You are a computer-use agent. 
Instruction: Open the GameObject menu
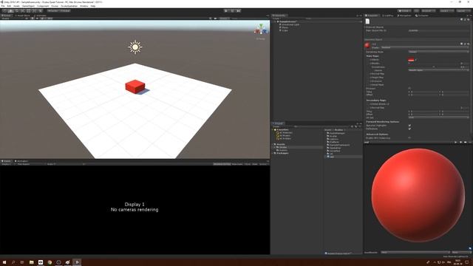[x=28, y=6]
